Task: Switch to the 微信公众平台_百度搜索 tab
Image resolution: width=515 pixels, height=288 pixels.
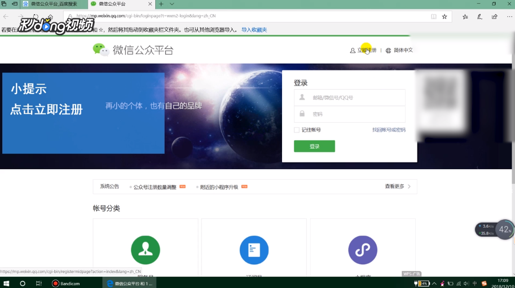Action: click(x=54, y=4)
